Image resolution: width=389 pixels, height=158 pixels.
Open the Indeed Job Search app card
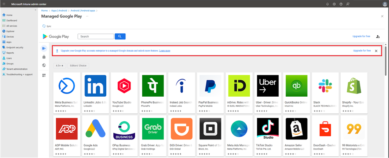pos(181,93)
